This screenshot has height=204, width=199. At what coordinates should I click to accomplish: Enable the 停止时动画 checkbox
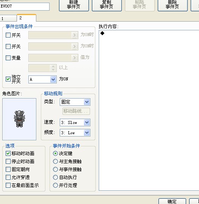pyautogui.click(x=8, y=161)
